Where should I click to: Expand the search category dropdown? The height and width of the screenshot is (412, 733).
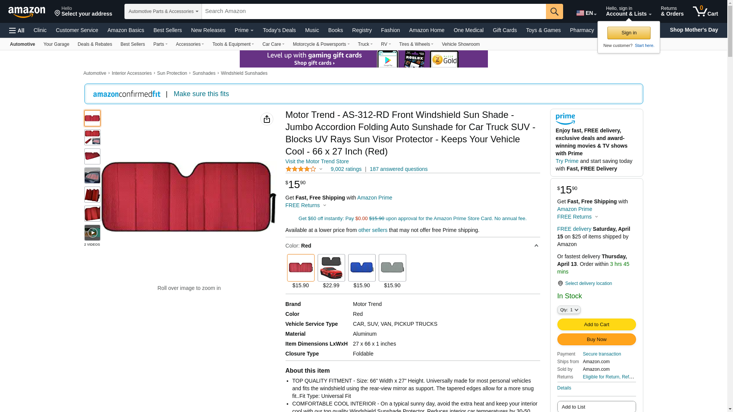tap(163, 11)
